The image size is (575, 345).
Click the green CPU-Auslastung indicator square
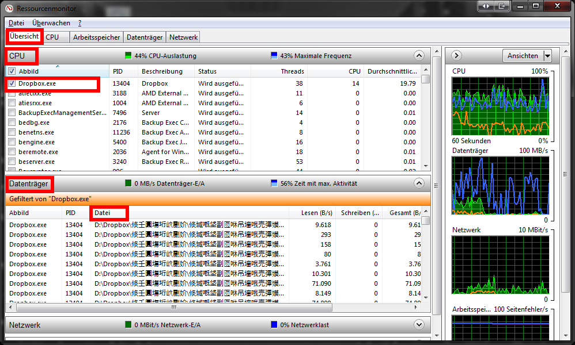[128, 56]
